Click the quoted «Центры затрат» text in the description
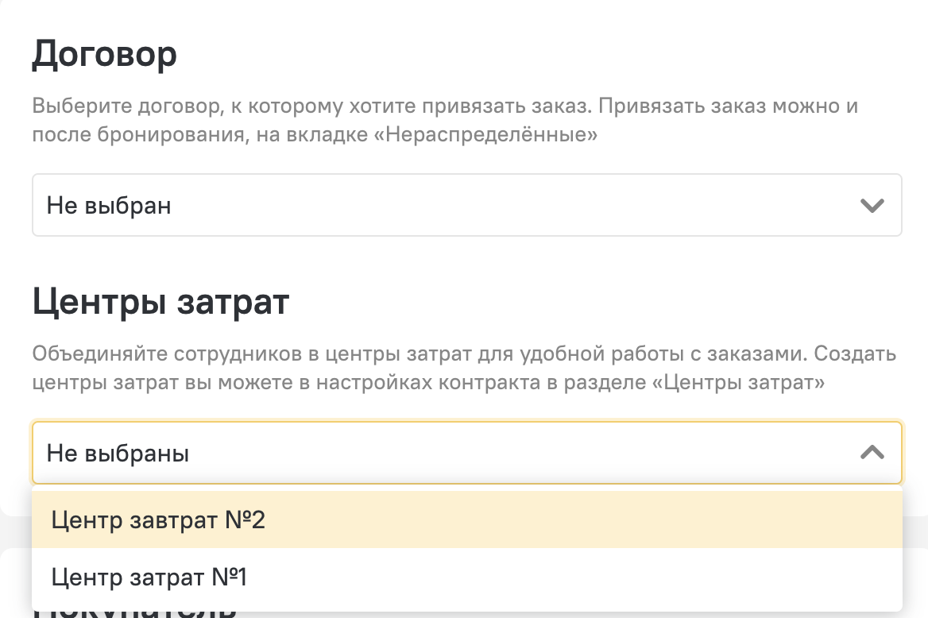The height and width of the screenshot is (618, 928). 739,382
